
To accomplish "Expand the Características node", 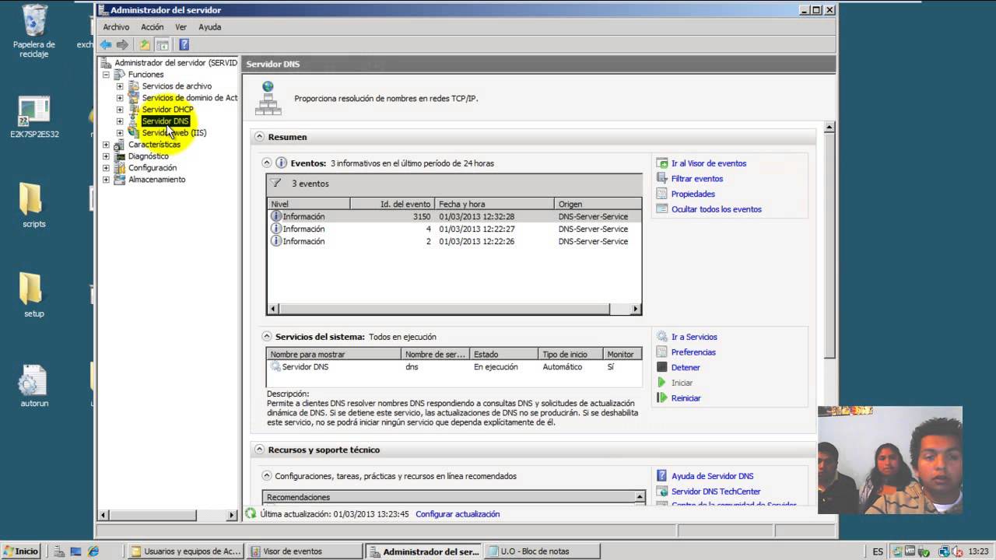I will point(106,145).
